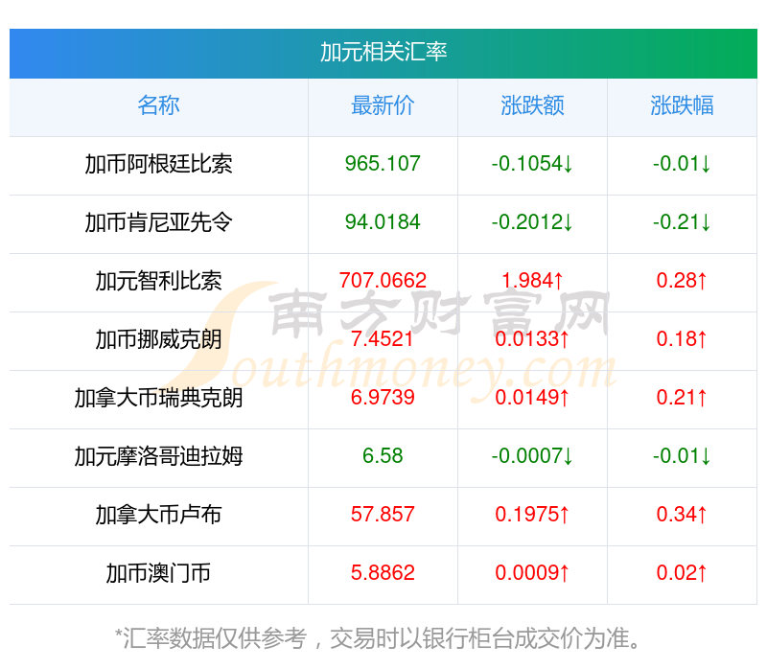
Task: Click the change percent -0.21↓
Action: [x=682, y=222]
